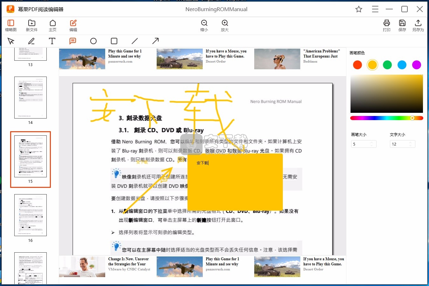Open the page thumbnail below page 16

(31, 268)
